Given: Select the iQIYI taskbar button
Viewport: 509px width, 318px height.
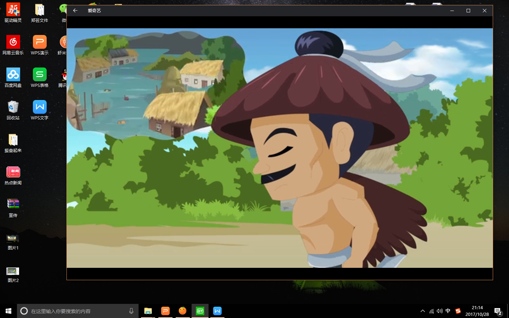Looking at the screenshot, I should (200, 311).
